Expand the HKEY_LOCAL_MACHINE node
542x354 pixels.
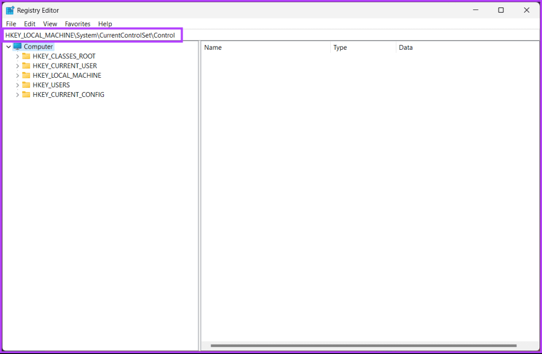pos(17,75)
